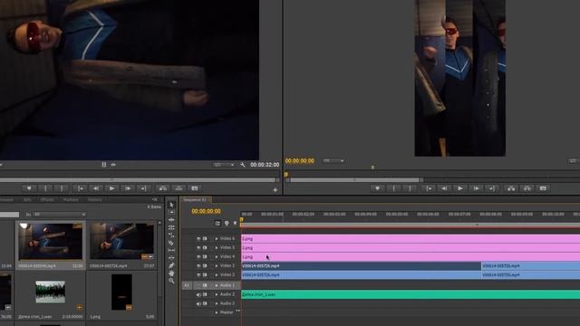Switch to Sequence 01 timeline tab
This screenshot has width=580, height=326.
196,199
